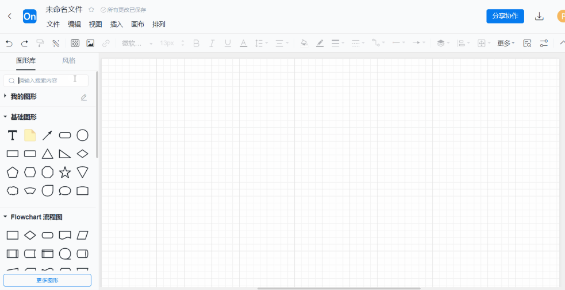565x290 pixels.
Task: Open the line start point dropdown
Action: [399, 43]
